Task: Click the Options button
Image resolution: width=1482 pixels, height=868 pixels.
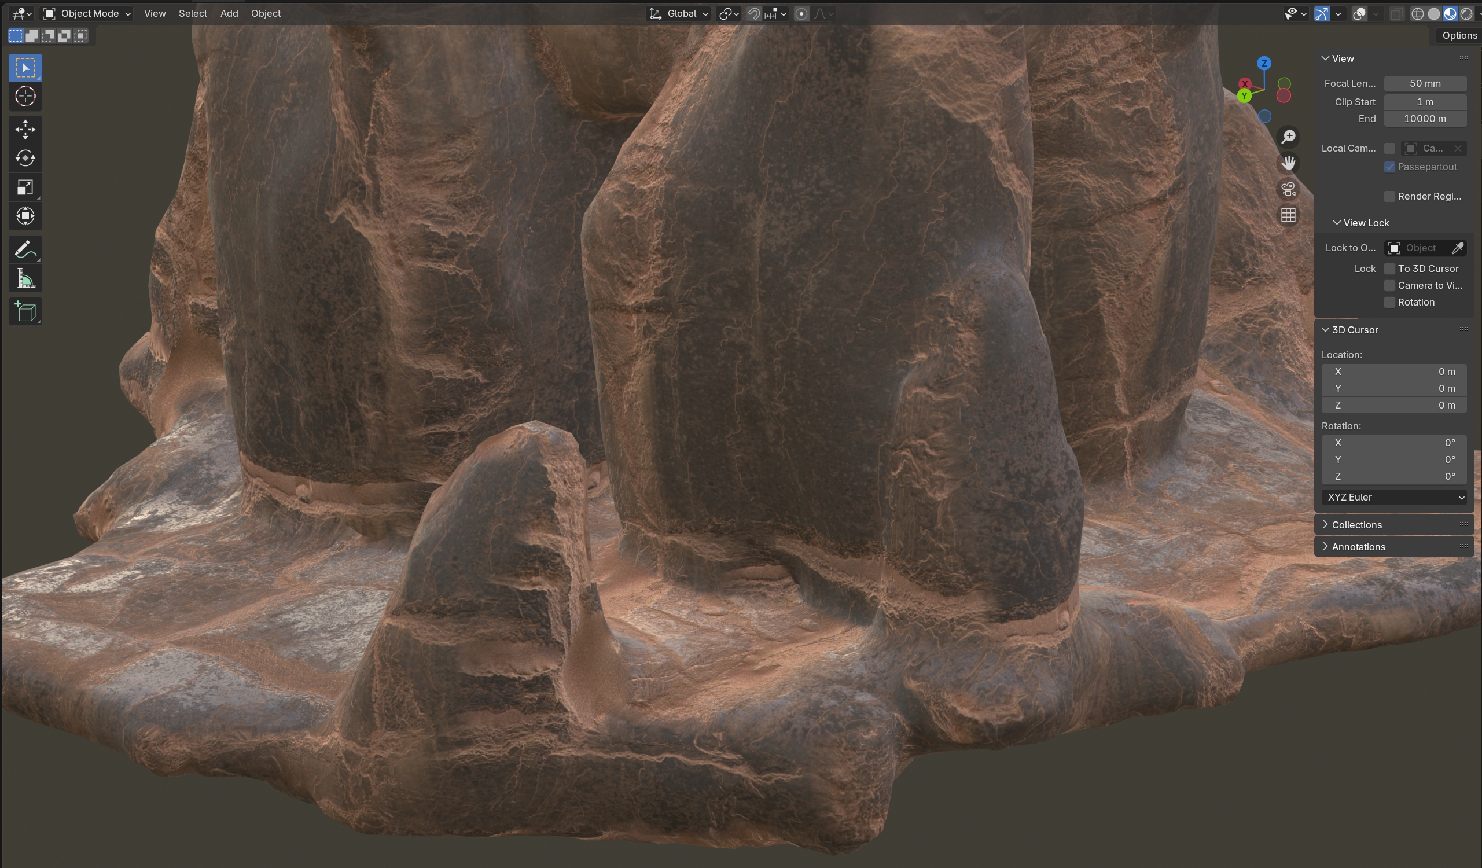Action: point(1458,35)
